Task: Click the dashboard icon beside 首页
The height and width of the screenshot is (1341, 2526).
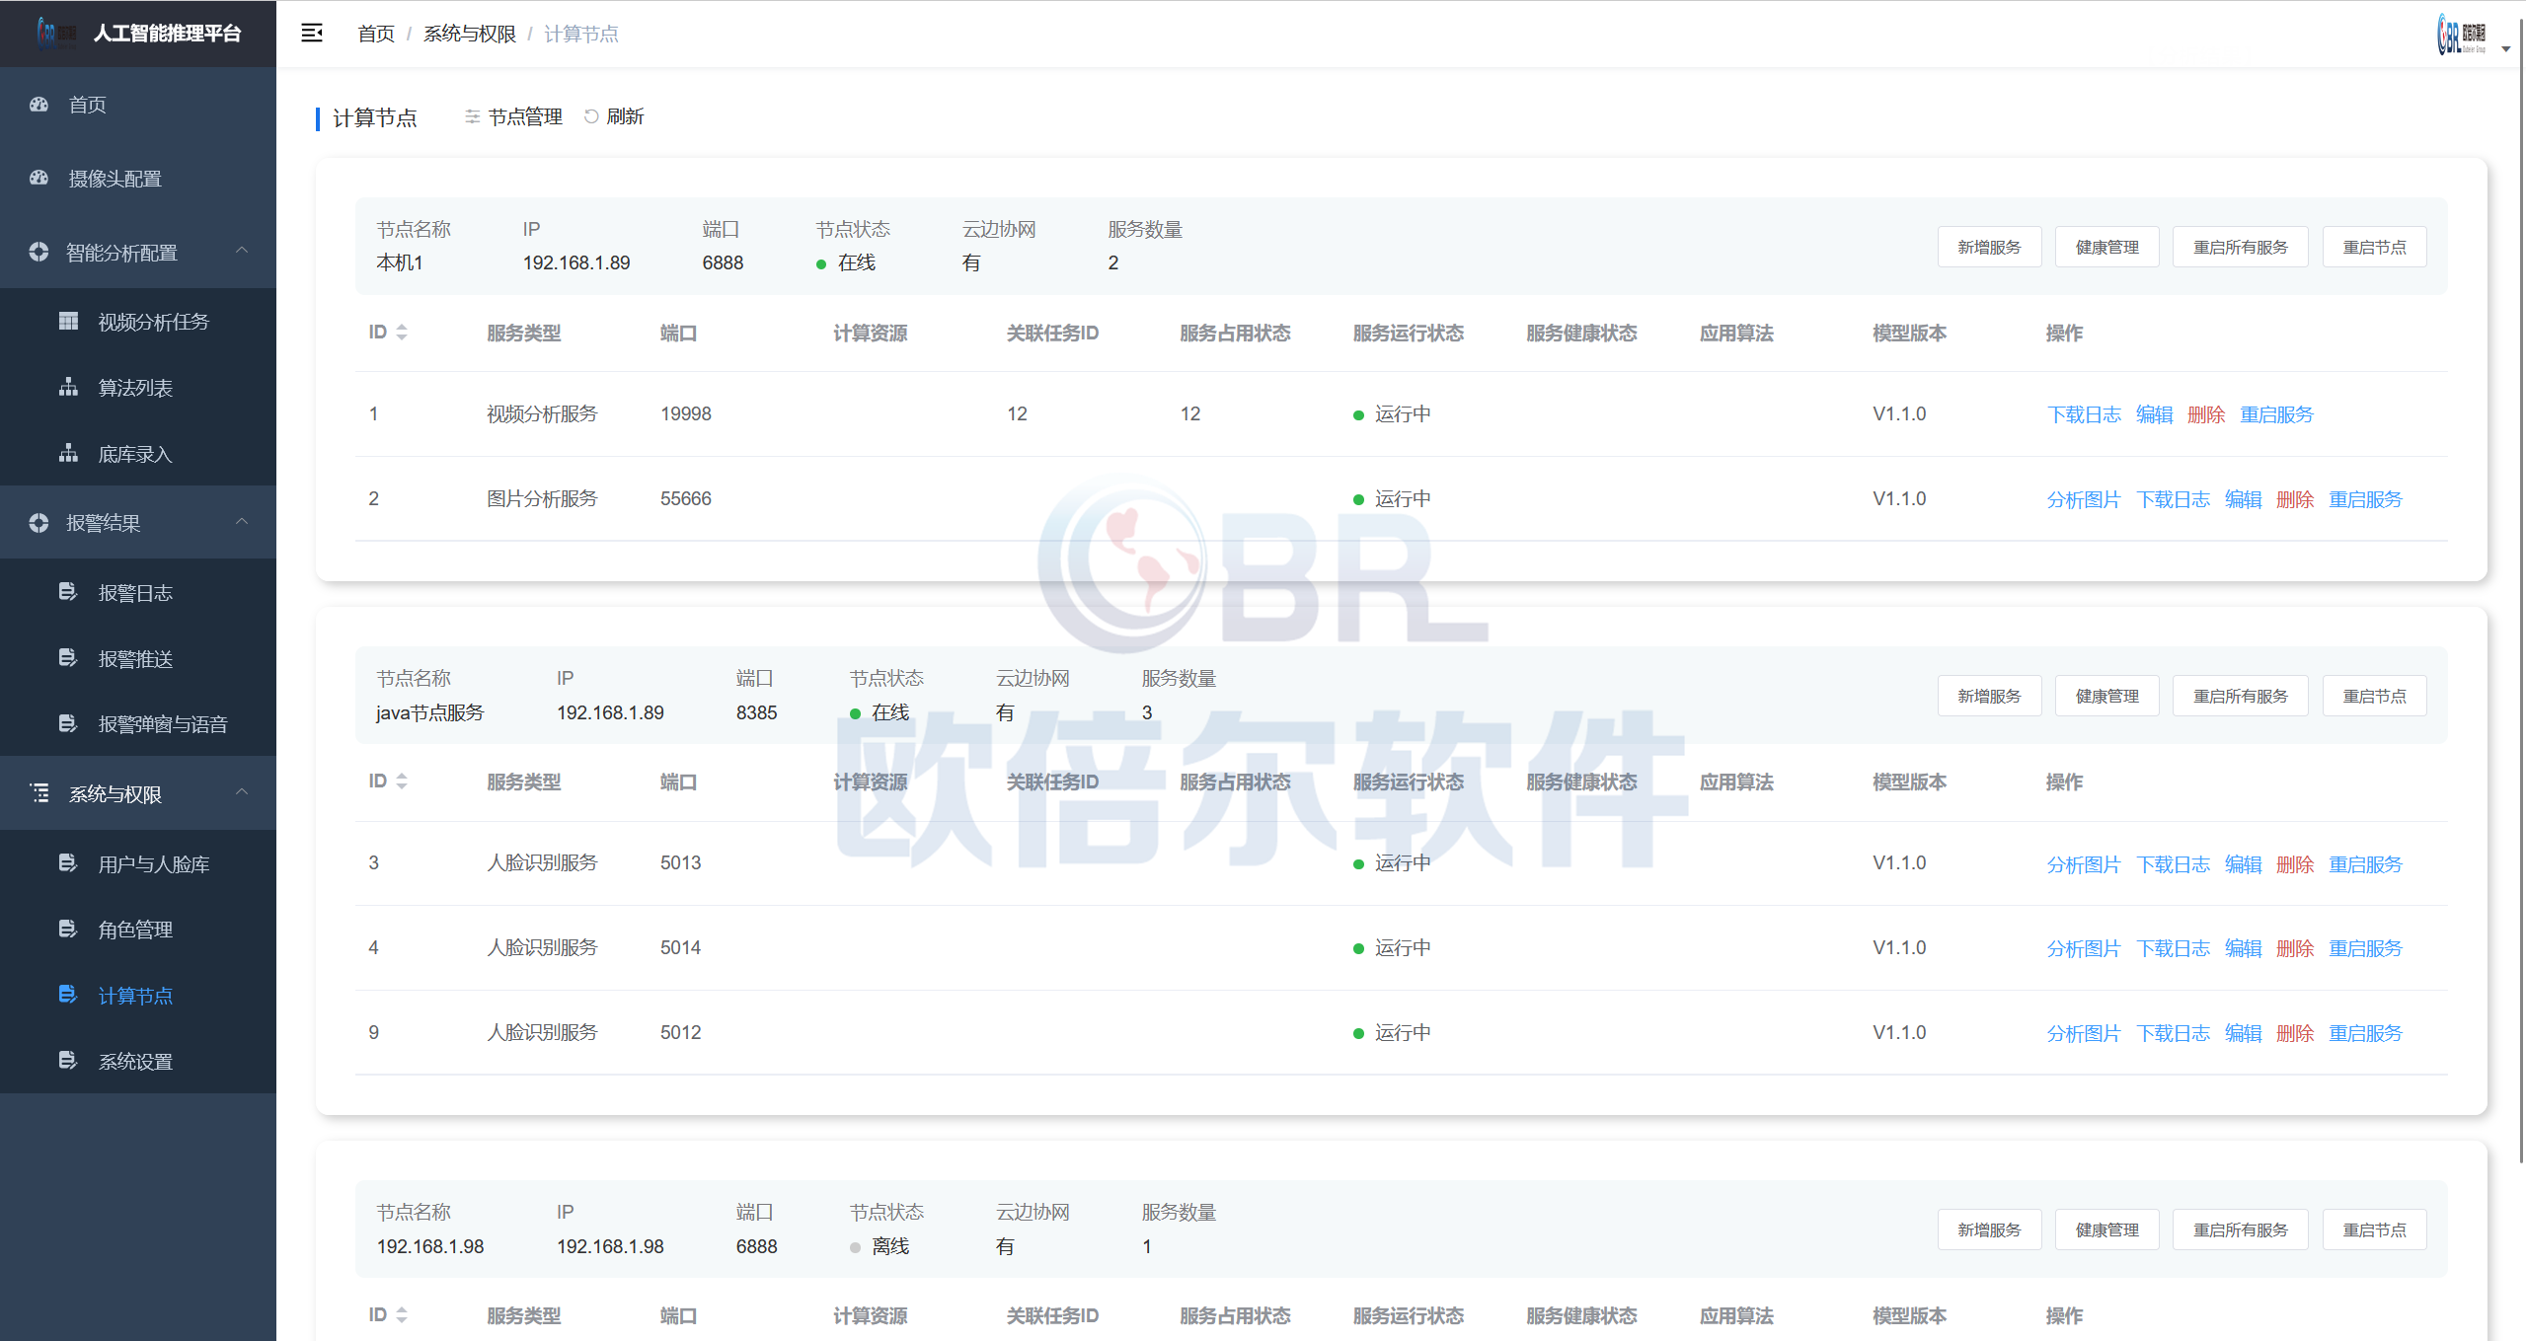Action: (x=39, y=105)
